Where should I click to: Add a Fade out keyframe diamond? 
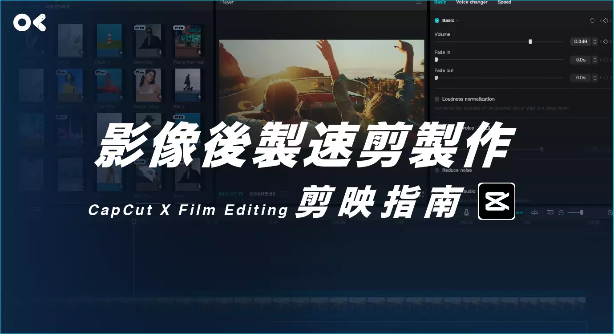pos(606,77)
